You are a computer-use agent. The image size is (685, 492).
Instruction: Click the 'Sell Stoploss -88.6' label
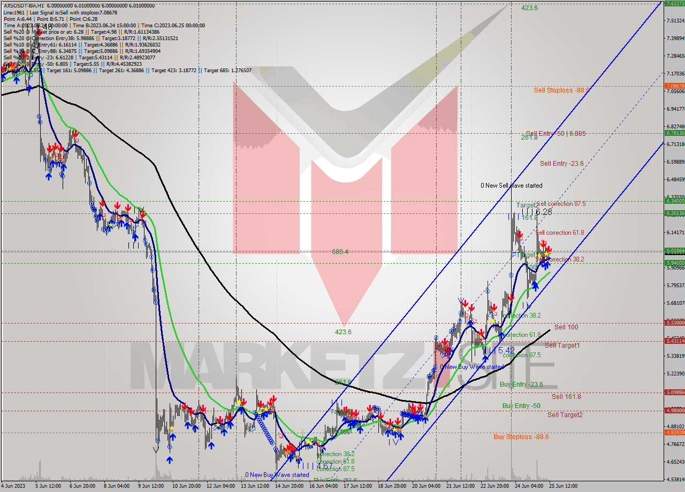(561, 90)
